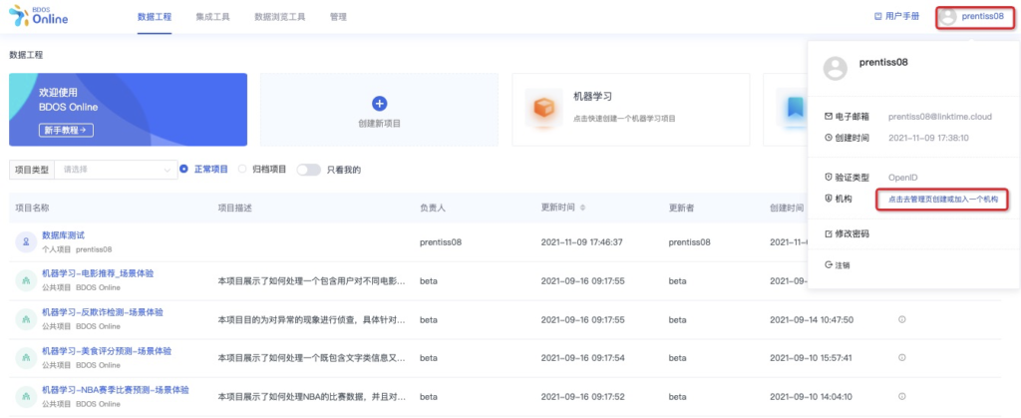Click the shield icon beside 验证类型
This screenshot has width=1021, height=418.
coord(829,178)
